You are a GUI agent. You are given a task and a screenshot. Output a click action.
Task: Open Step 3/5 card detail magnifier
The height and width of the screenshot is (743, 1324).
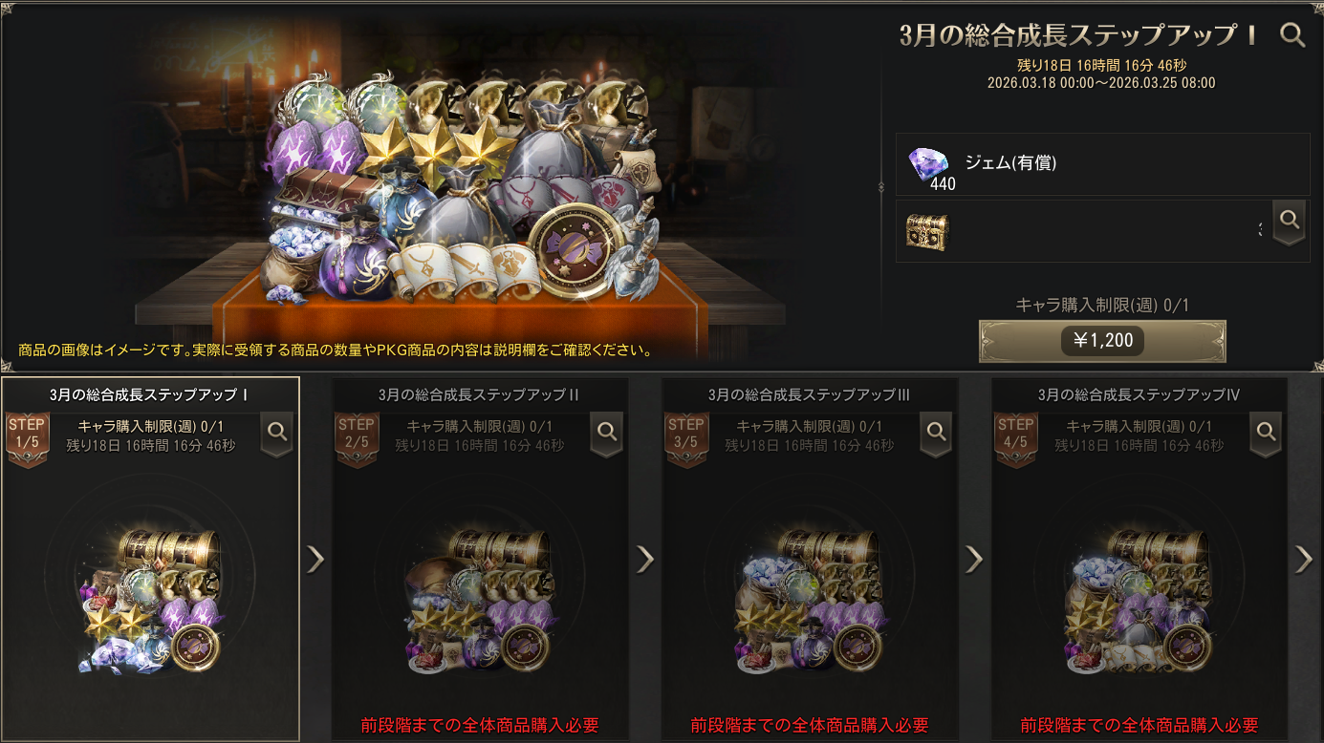pyautogui.click(x=937, y=433)
